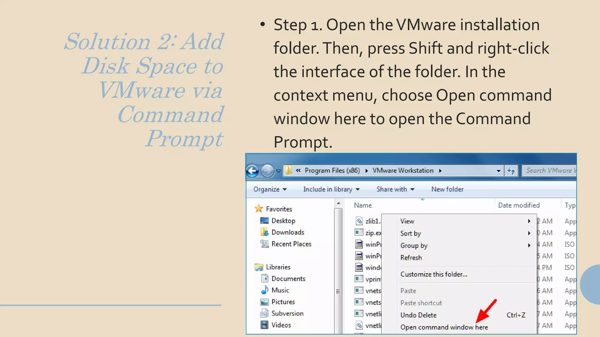Select the second vnets file icon
600x337 pixels.
pos(359,302)
